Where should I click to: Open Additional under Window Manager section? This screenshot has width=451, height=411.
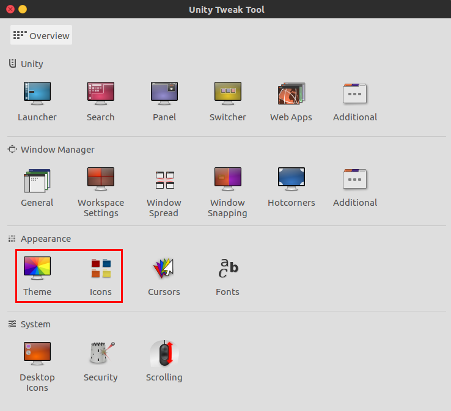point(355,179)
